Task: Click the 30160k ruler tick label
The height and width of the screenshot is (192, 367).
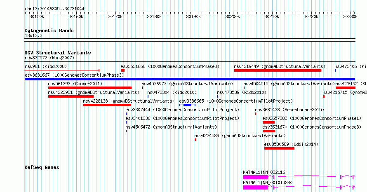Action: [76, 16]
